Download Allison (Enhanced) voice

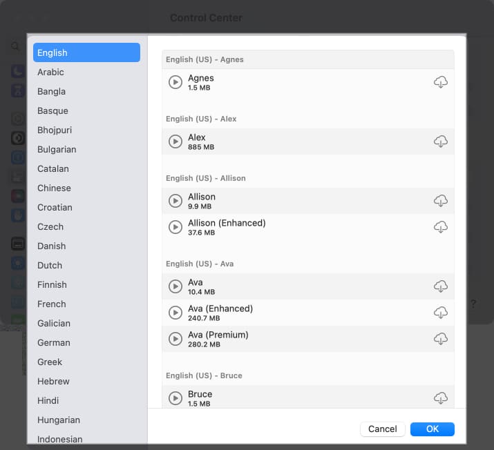pyautogui.click(x=440, y=227)
